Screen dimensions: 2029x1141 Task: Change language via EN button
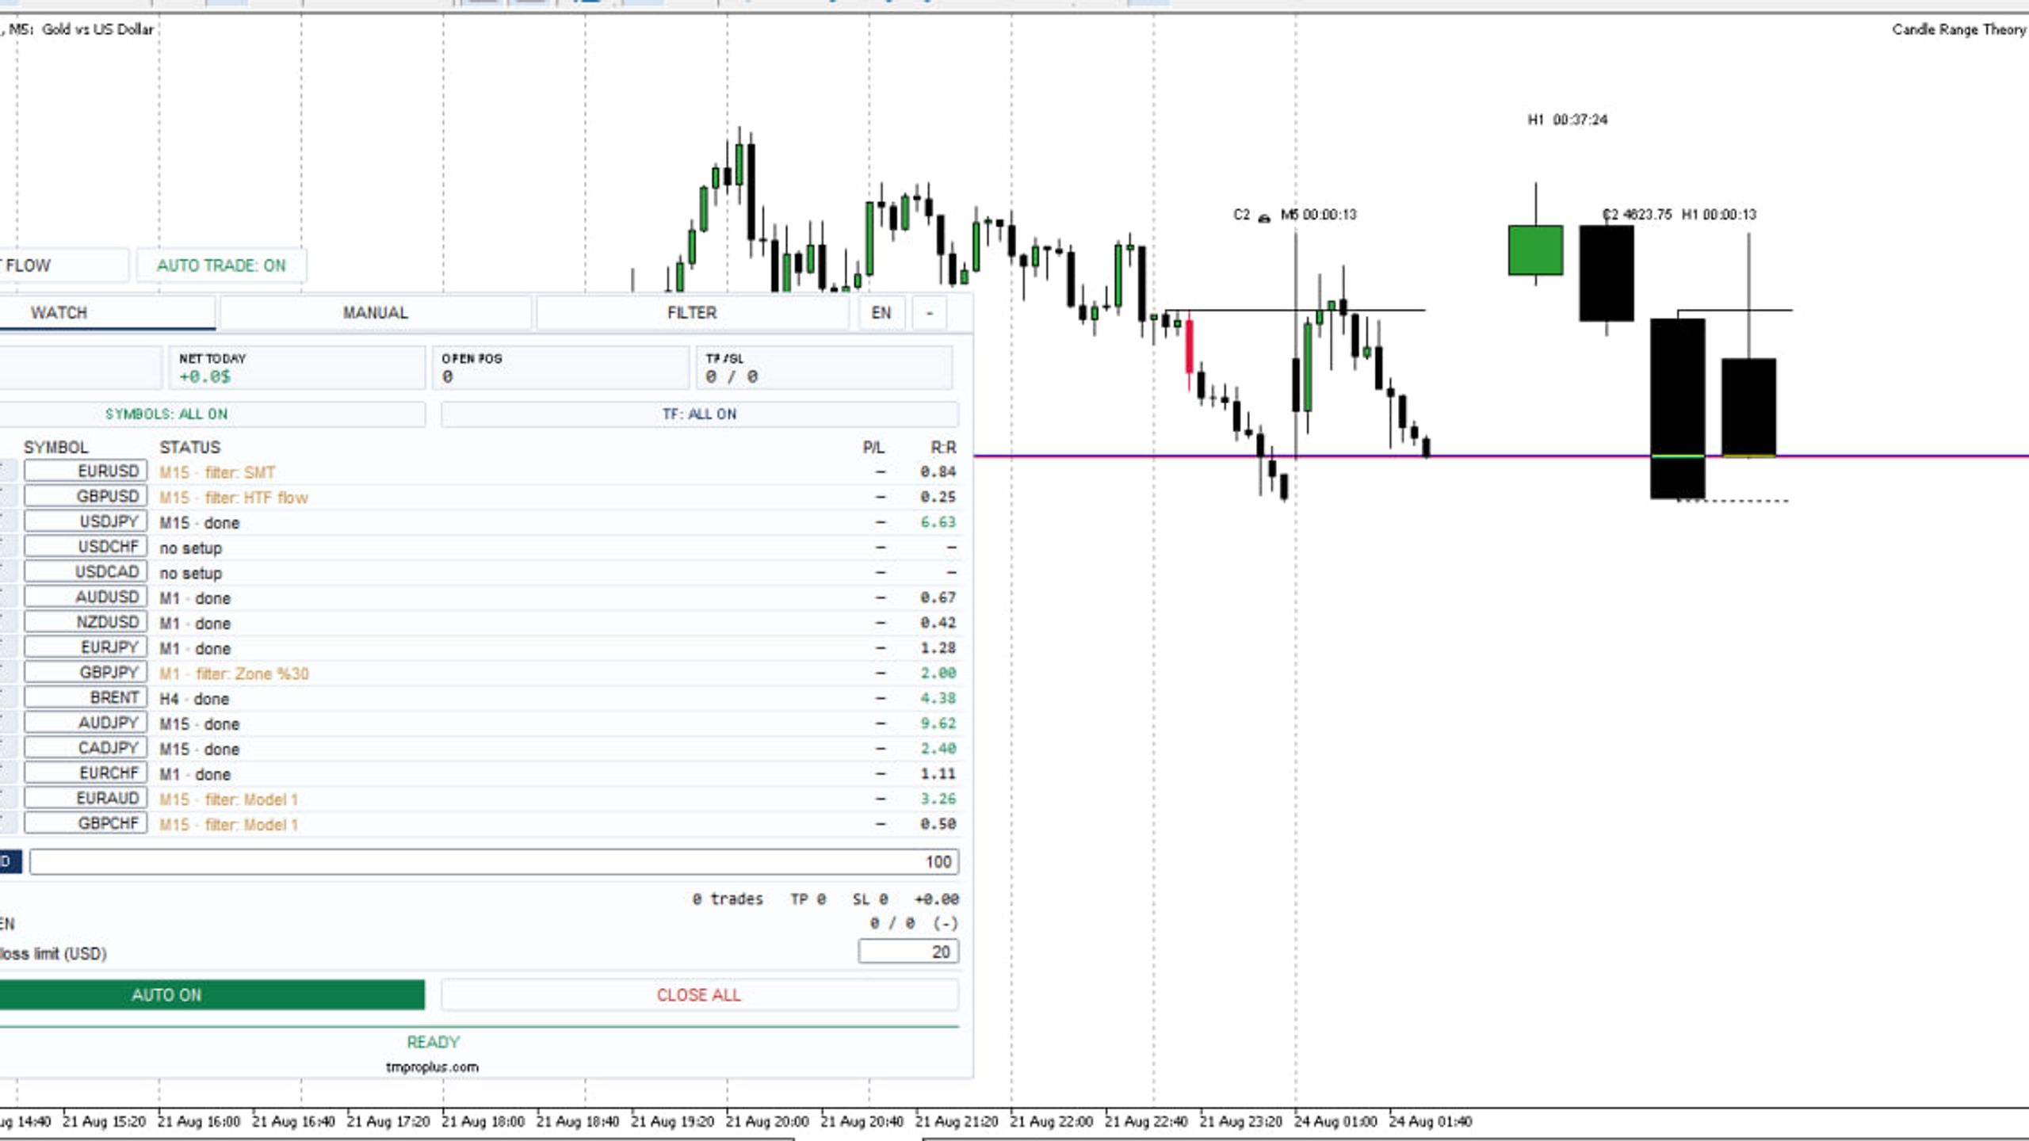pyautogui.click(x=881, y=312)
